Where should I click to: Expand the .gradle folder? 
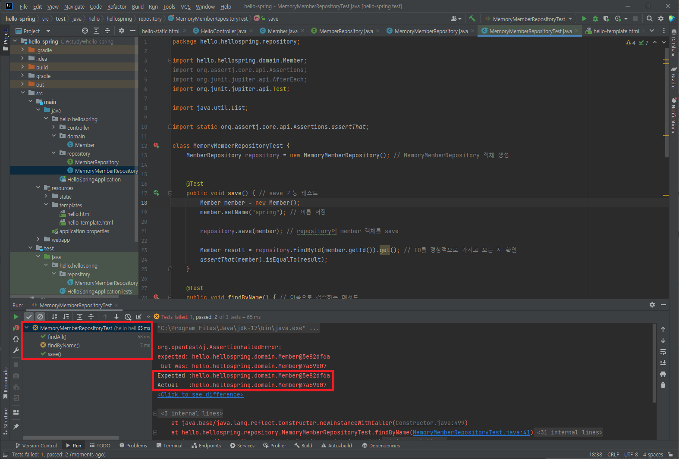(x=22, y=50)
